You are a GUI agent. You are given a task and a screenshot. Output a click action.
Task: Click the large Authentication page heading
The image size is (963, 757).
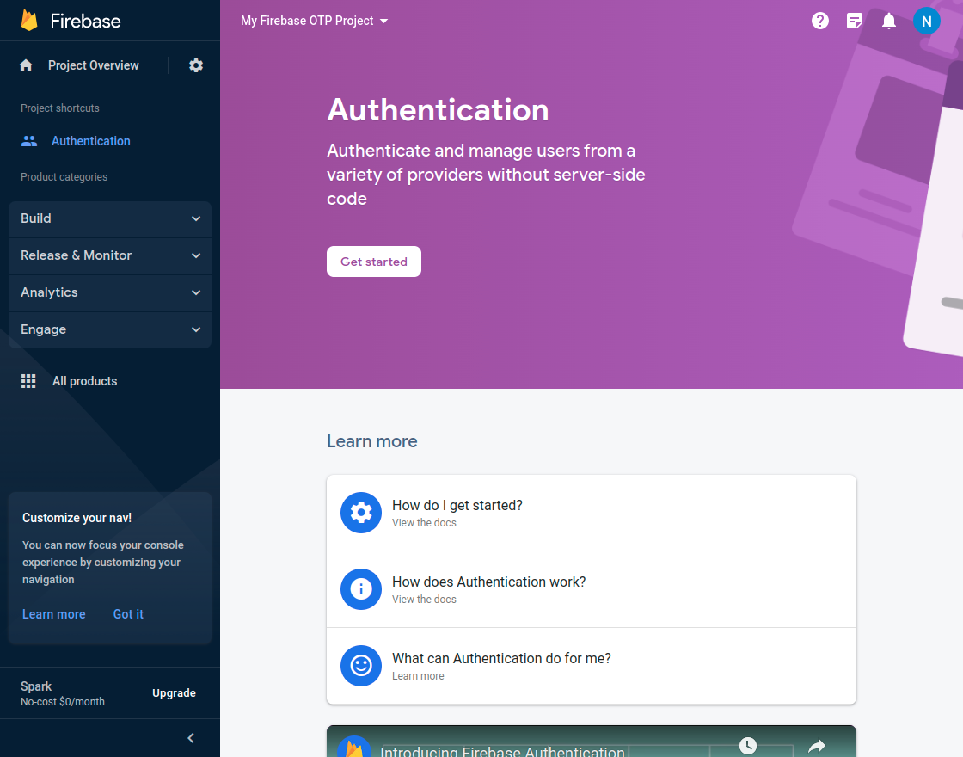pyautogui.click(x=438, y=110)
